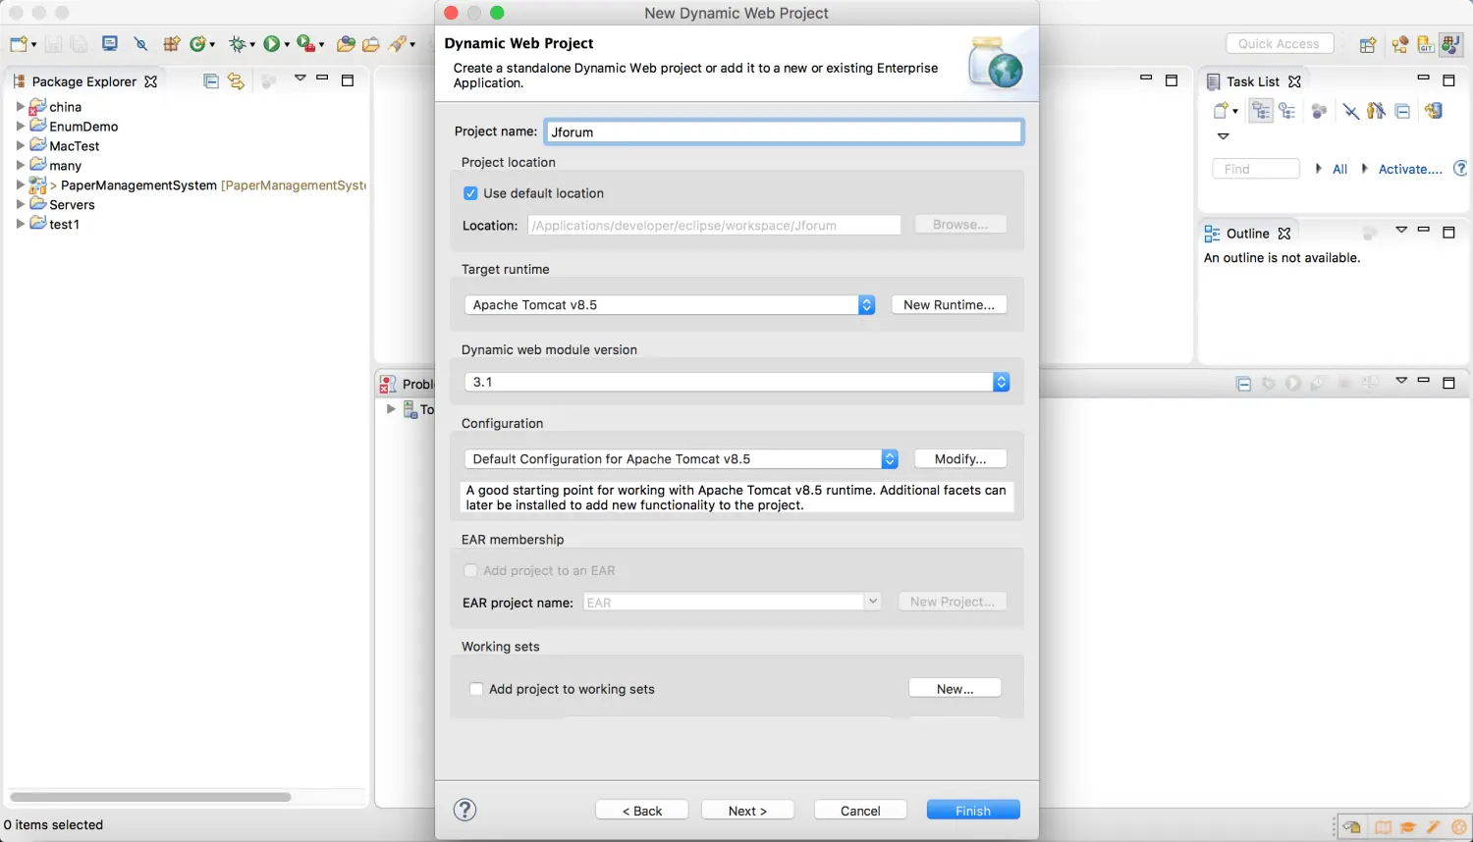The width and height of the screenshot is (1473, 842).
Task: Click the dialog help question mark icon
Action: coord(465,810)
